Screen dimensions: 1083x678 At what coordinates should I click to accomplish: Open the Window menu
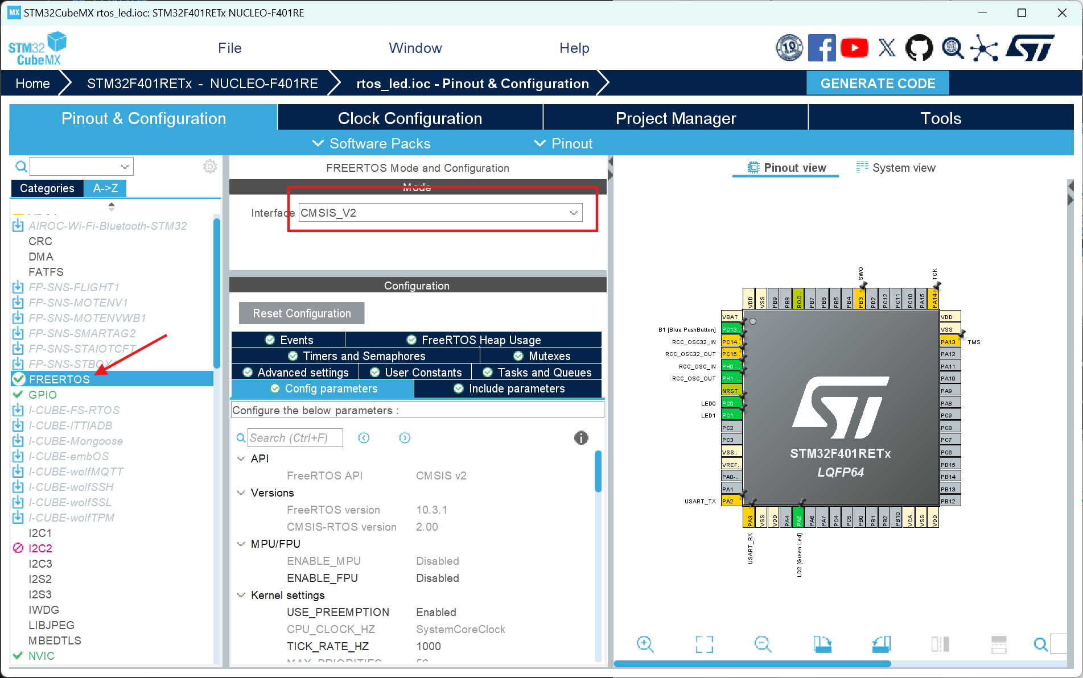click(415, 48)
